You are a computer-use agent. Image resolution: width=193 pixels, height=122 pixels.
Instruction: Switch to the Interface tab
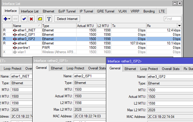[11, 11]
